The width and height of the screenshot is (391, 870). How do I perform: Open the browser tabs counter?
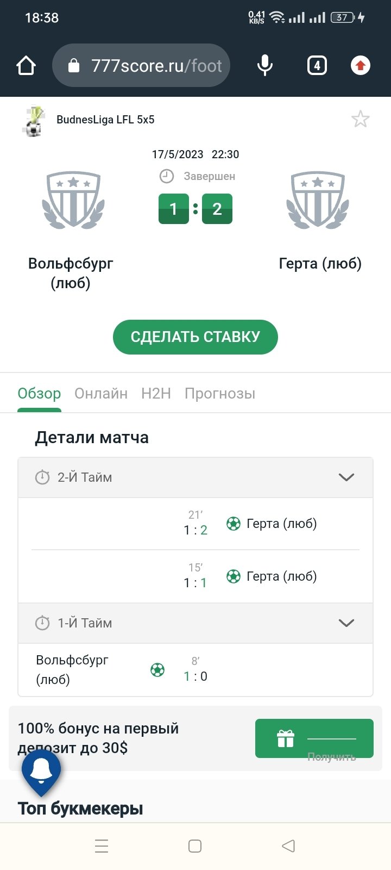(x=317, y=66)
